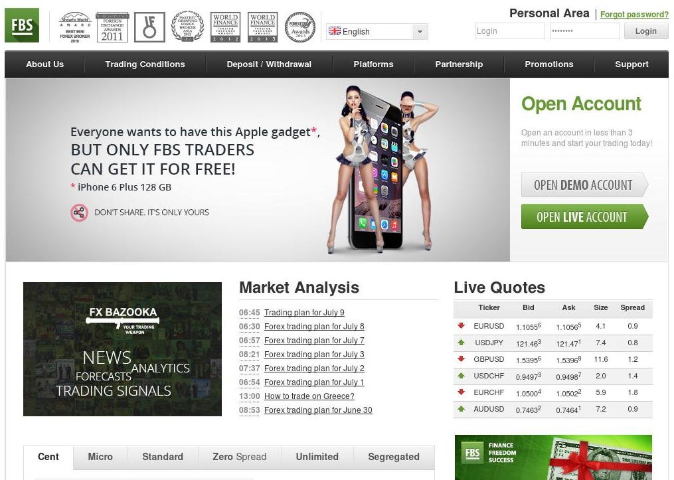The width and height of the screenshot is (674, 480).
Task: Click the red down arrow for EURCHF
Action: (462, 392)
